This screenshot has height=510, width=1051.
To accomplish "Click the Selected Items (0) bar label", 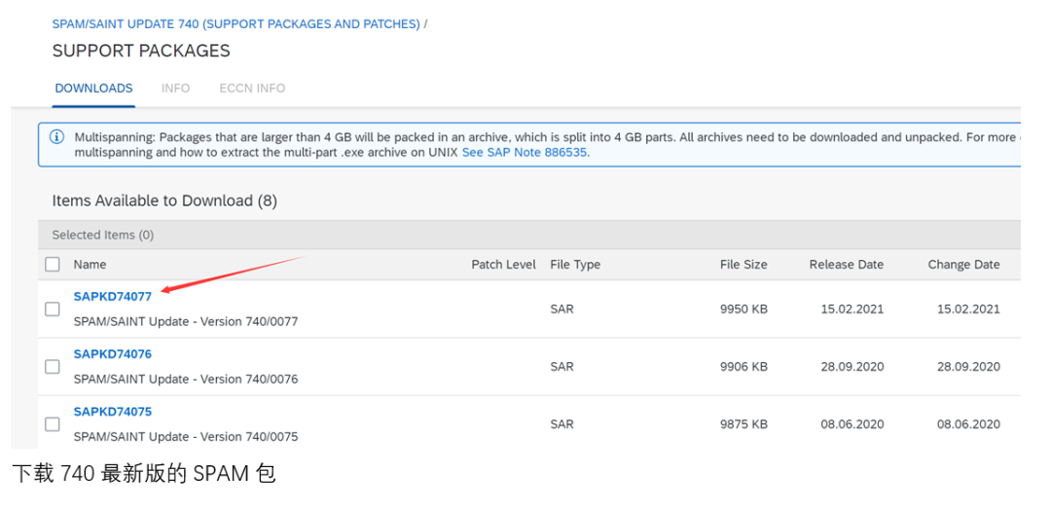I will (x=102, y=236).
